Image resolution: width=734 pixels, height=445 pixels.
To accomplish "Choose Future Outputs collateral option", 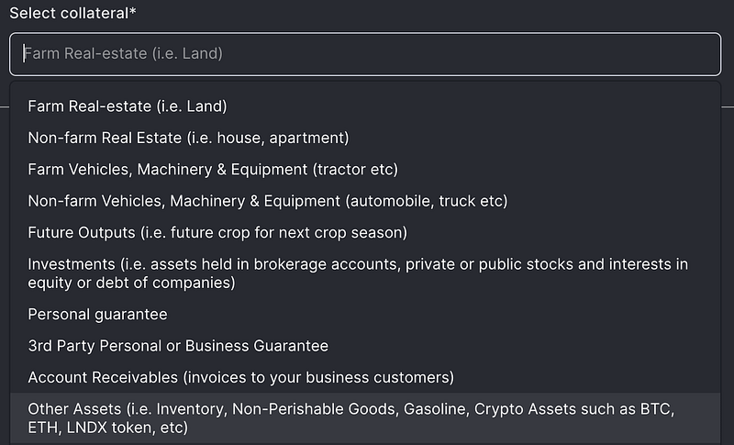I will [x=217, y=232].
